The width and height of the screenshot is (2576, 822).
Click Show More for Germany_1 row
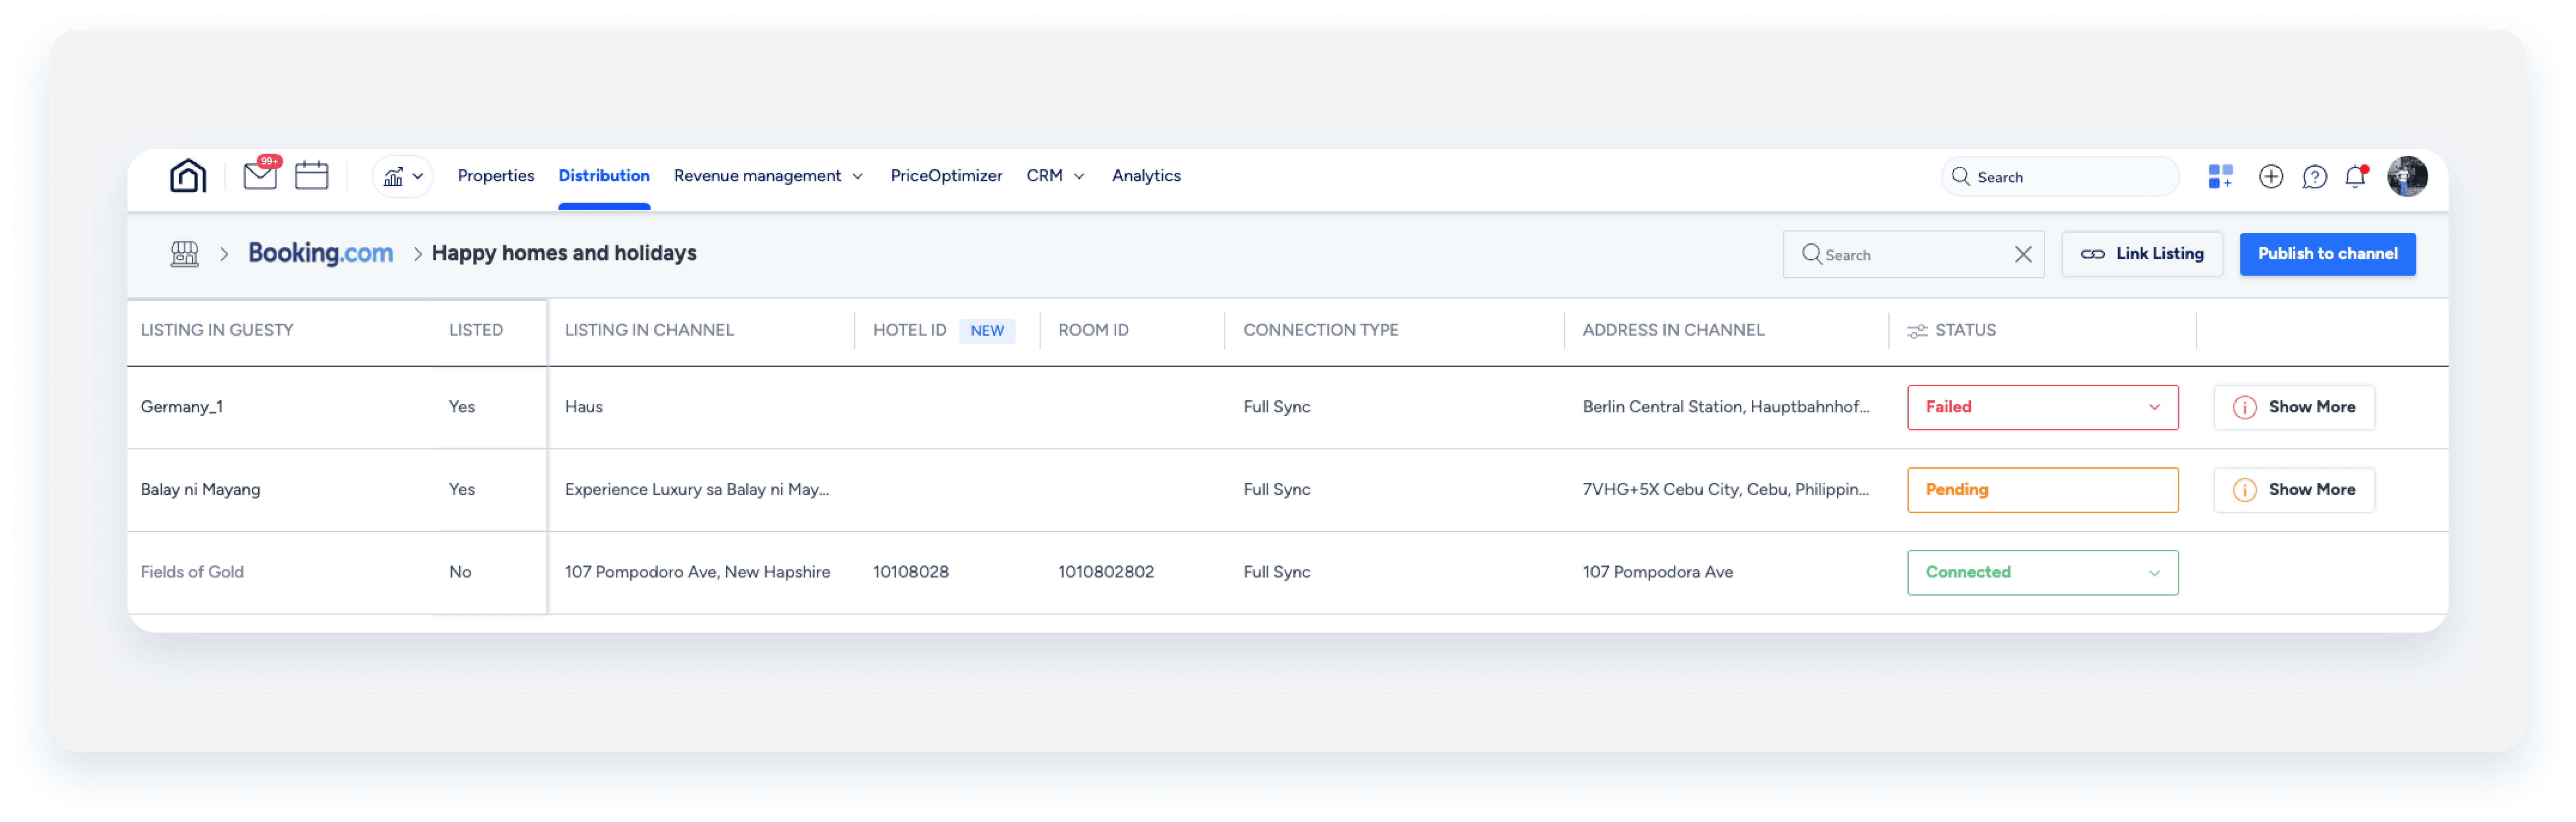pyautogui.click(x=2294, y=407)
